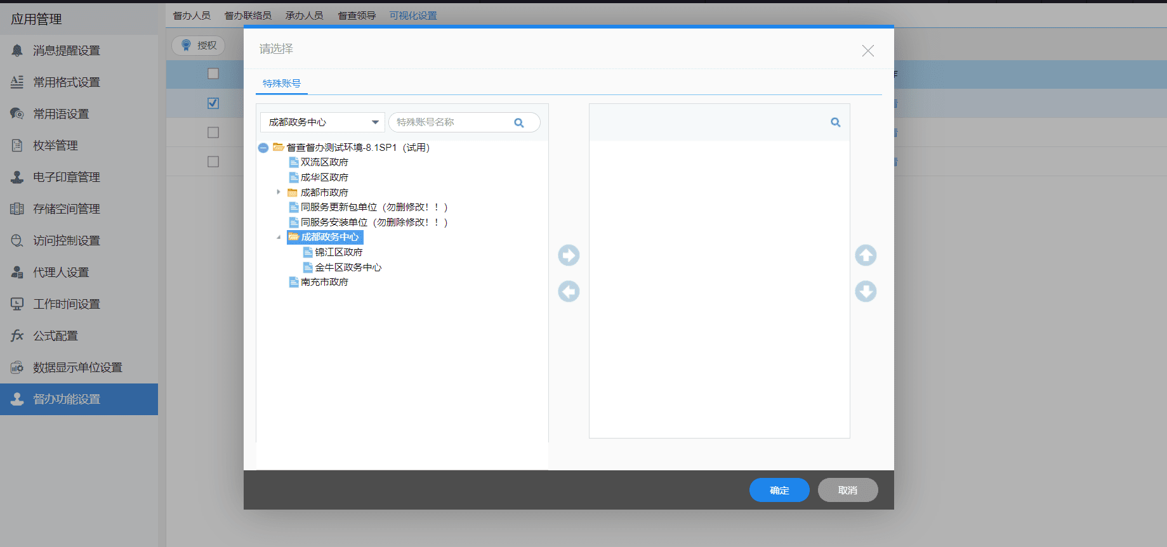Open 数据显示单位设置 in the sidebar

click(79, 368)
